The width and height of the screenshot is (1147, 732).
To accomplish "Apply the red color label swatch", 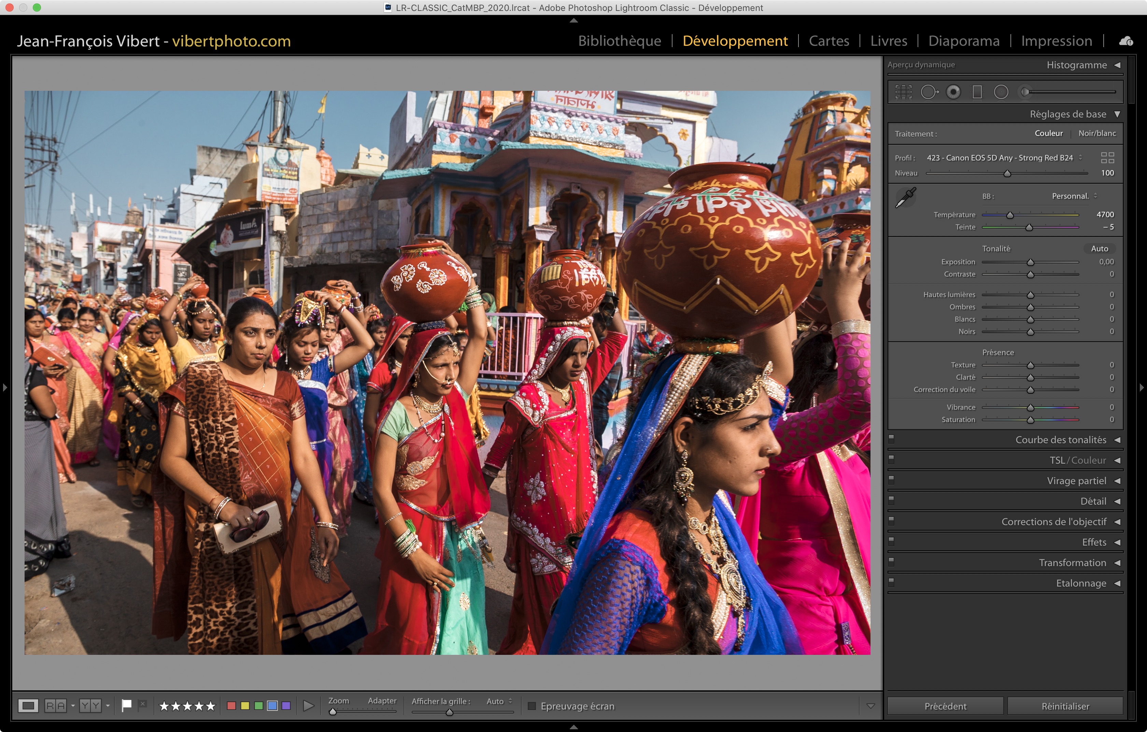I will click(231, 706).
